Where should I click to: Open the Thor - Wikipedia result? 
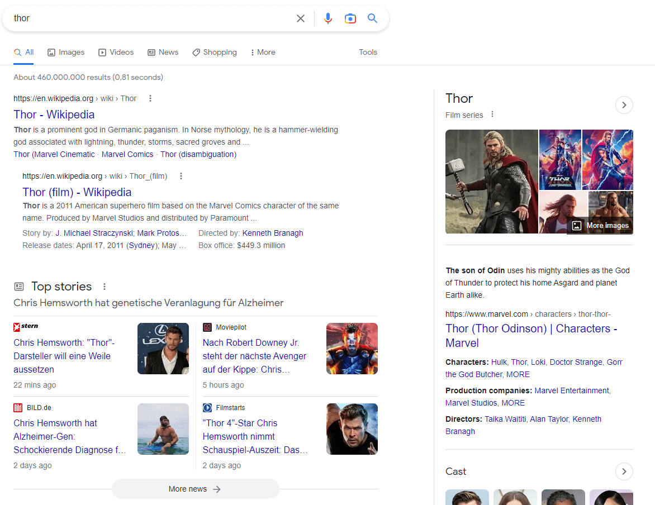pos(54,115)
